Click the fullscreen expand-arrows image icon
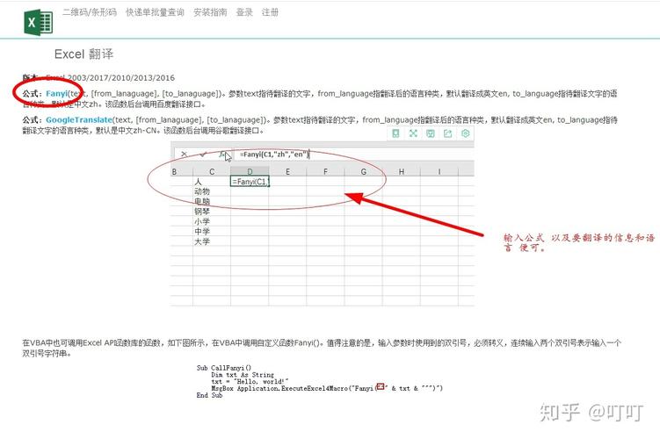 click(413, 133)
